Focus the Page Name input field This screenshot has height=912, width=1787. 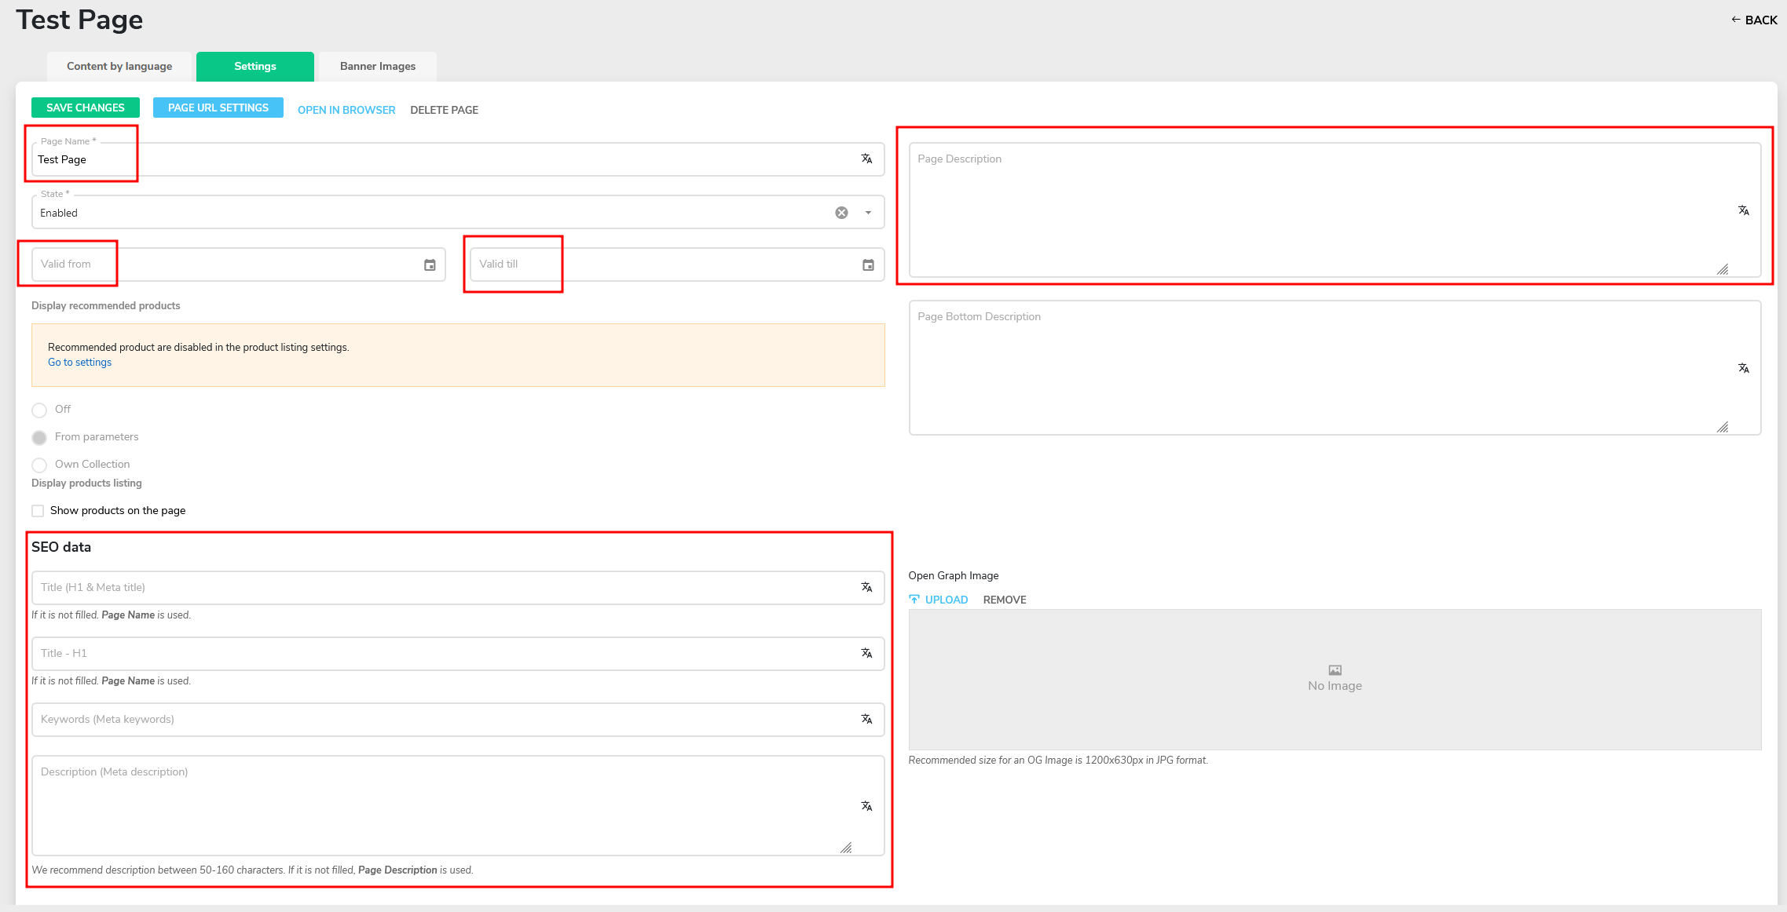point(458,159)
